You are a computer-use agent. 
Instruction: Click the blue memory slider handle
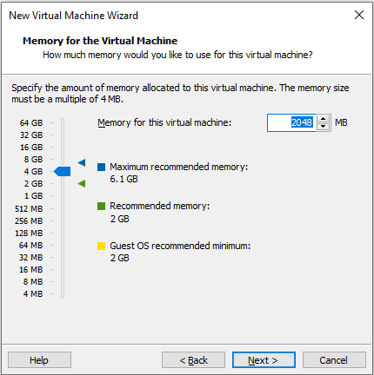click(63, 171)
